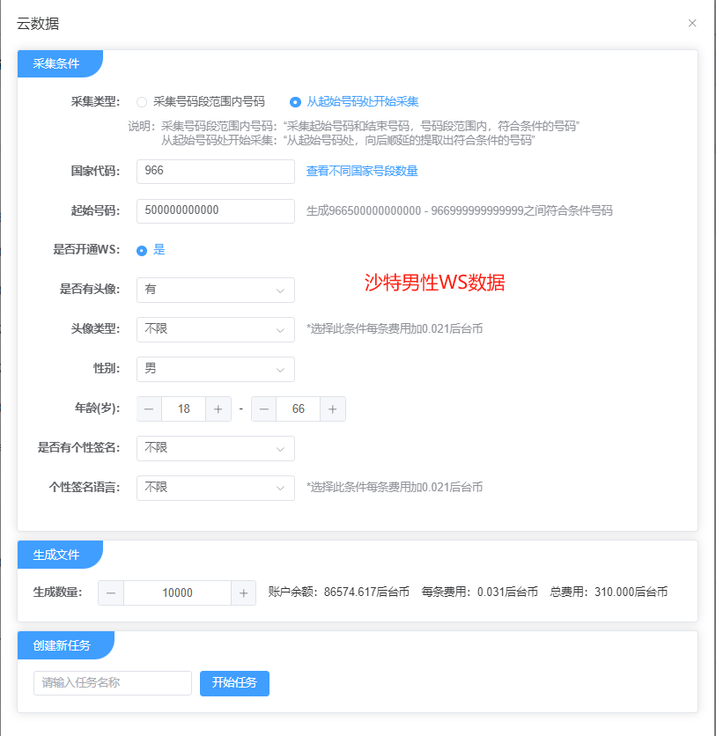This screenshot has height=736, width=716.
Task: Click the 起始号码 input field
Action: (x=216, y=210)
